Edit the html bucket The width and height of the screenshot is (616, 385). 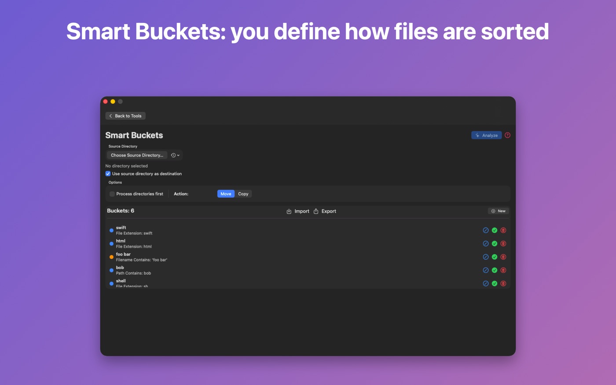pos(486,243)
